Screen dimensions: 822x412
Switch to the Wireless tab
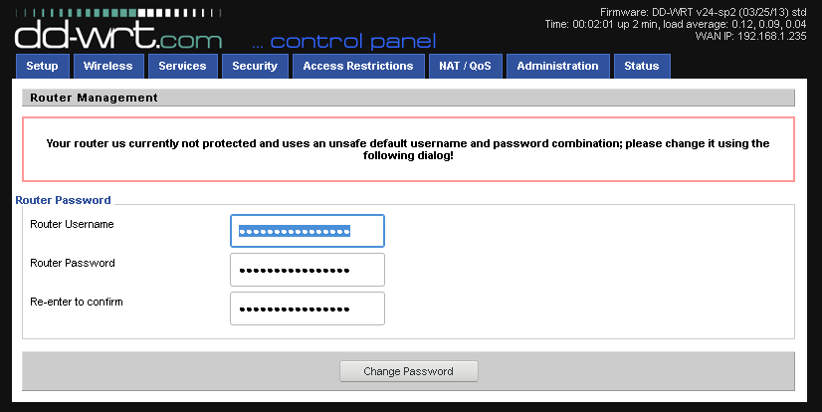click(108, 66)
